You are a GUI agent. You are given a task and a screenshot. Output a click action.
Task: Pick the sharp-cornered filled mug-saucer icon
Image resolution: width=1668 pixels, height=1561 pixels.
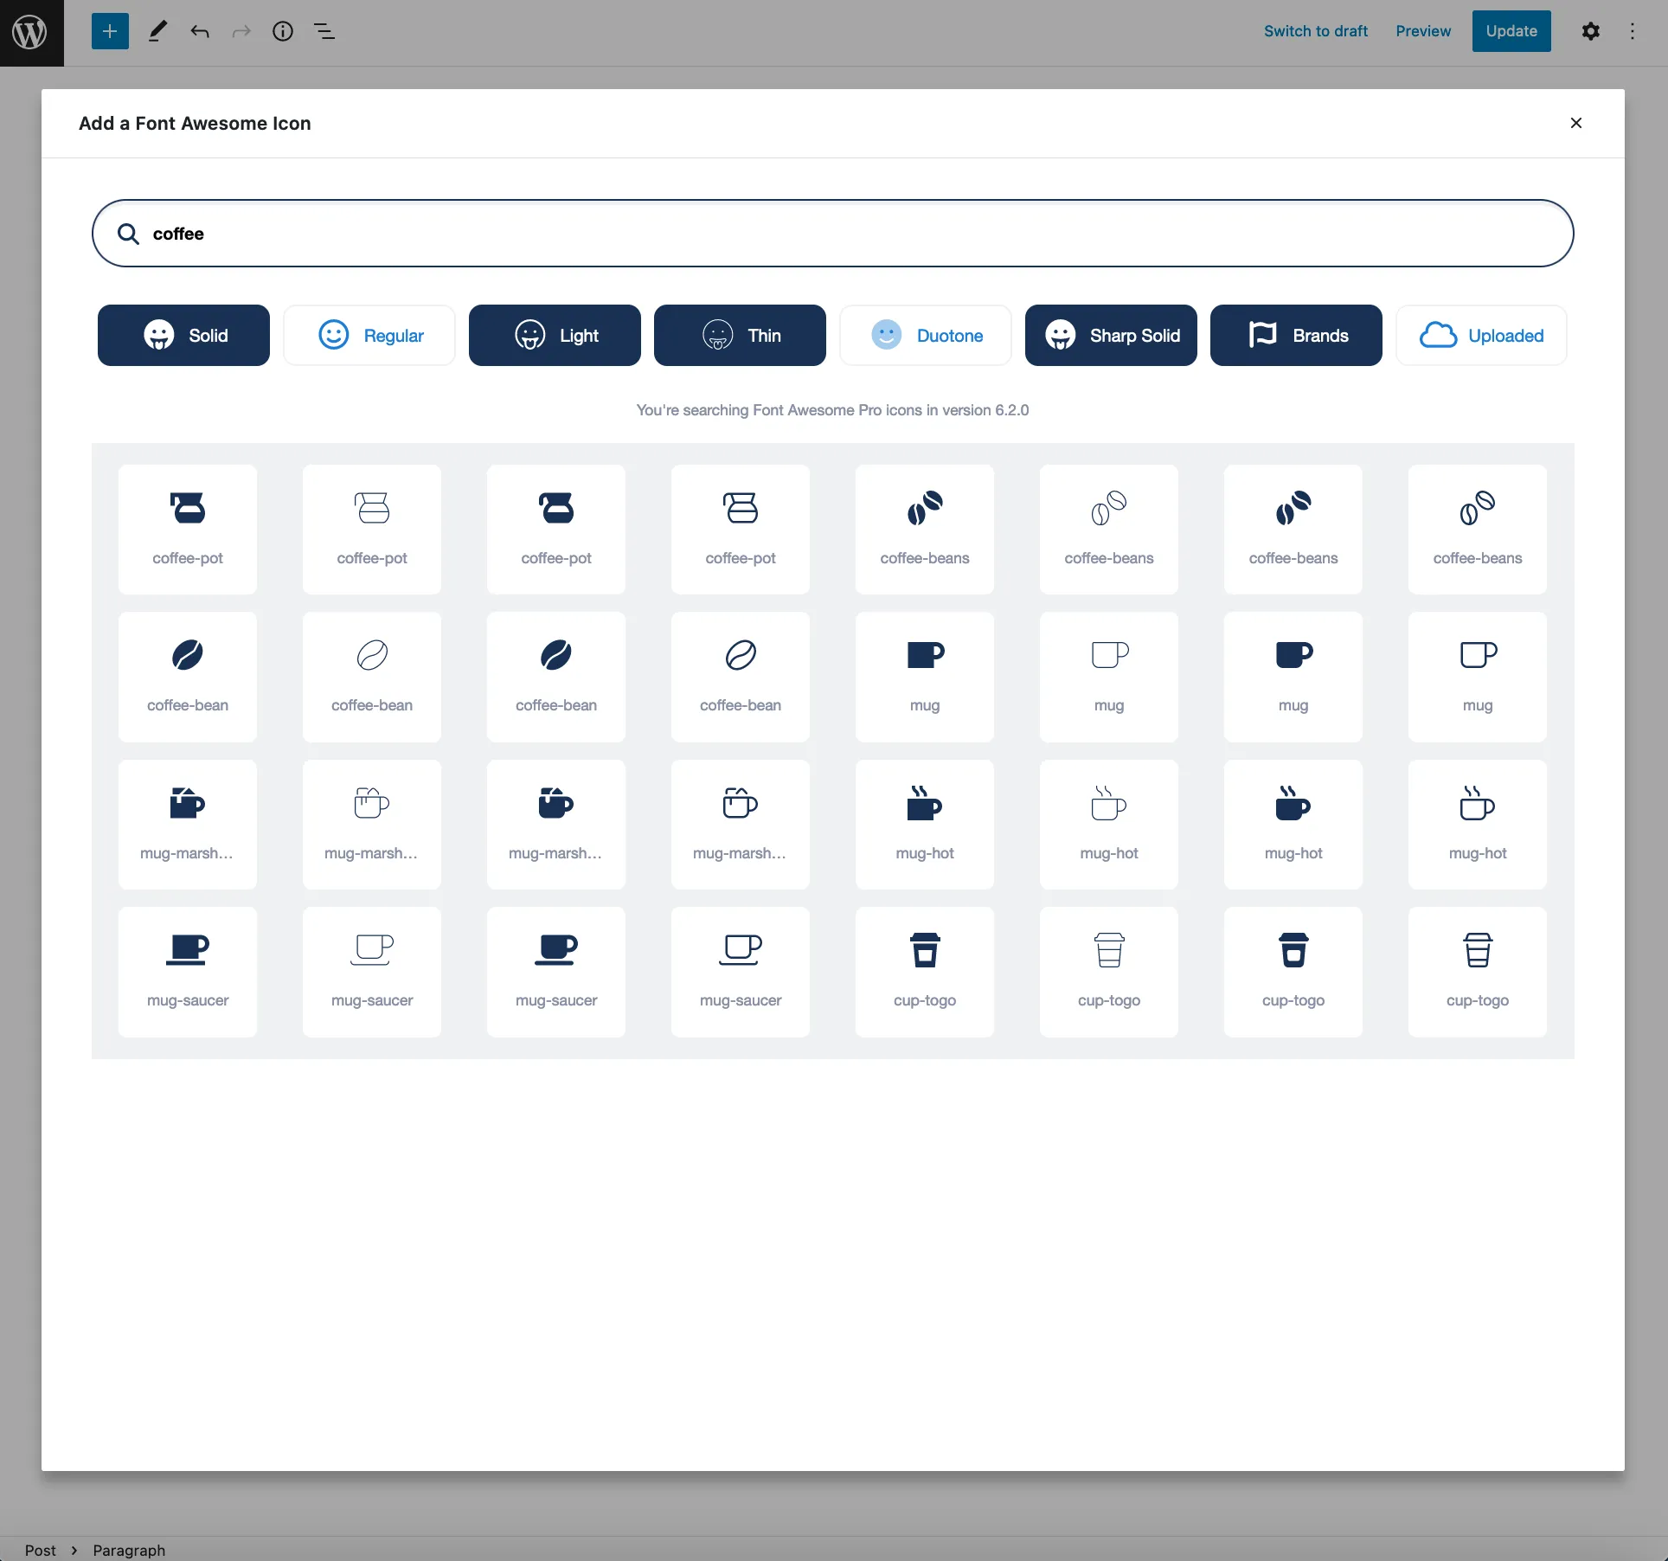coord(188,972)
